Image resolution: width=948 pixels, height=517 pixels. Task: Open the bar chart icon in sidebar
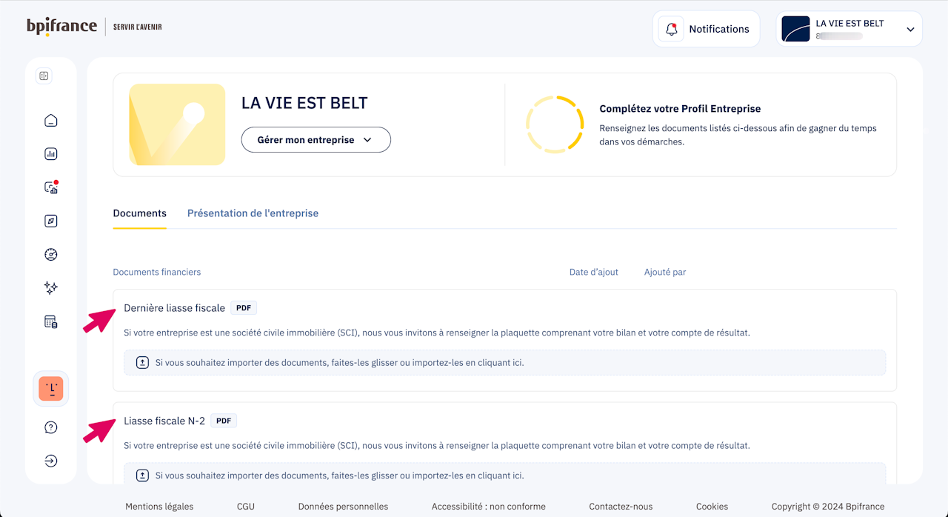coord(51,154)
